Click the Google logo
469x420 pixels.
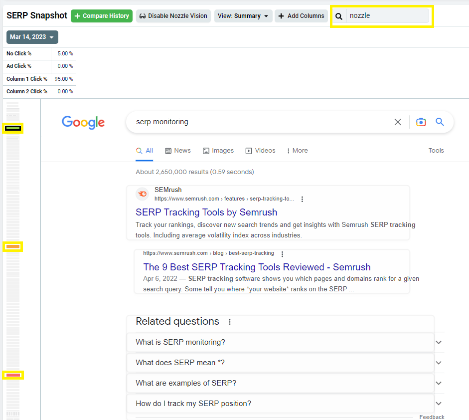(x=83, y=122)
